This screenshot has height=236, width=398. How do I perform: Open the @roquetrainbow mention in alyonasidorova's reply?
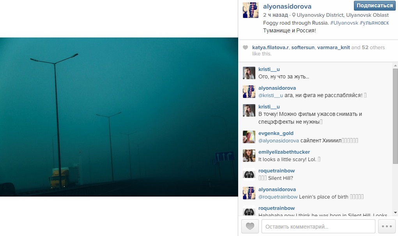[278, 197]
